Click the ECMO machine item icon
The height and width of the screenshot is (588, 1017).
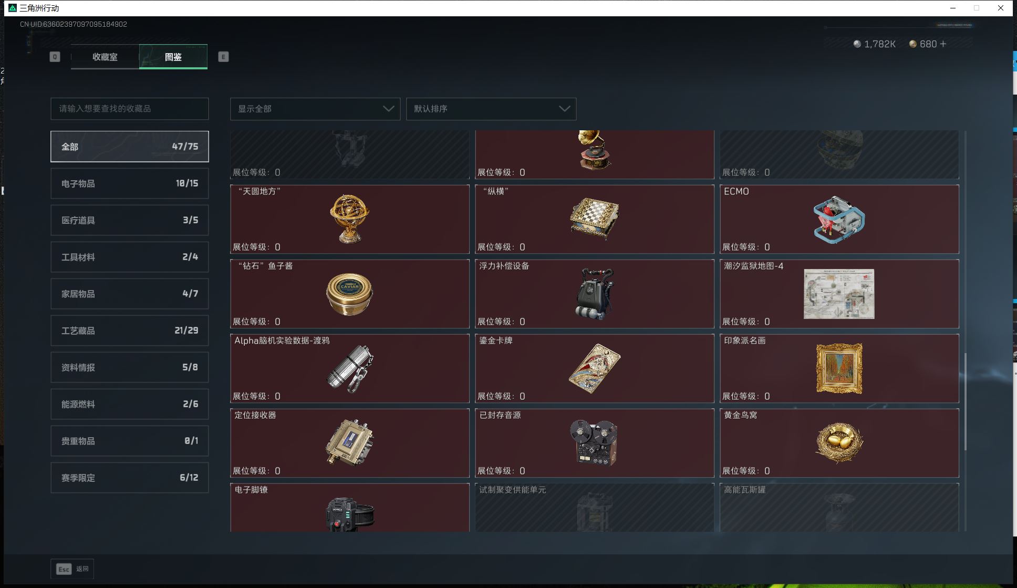pyautogui.click(x=839, y=220)
